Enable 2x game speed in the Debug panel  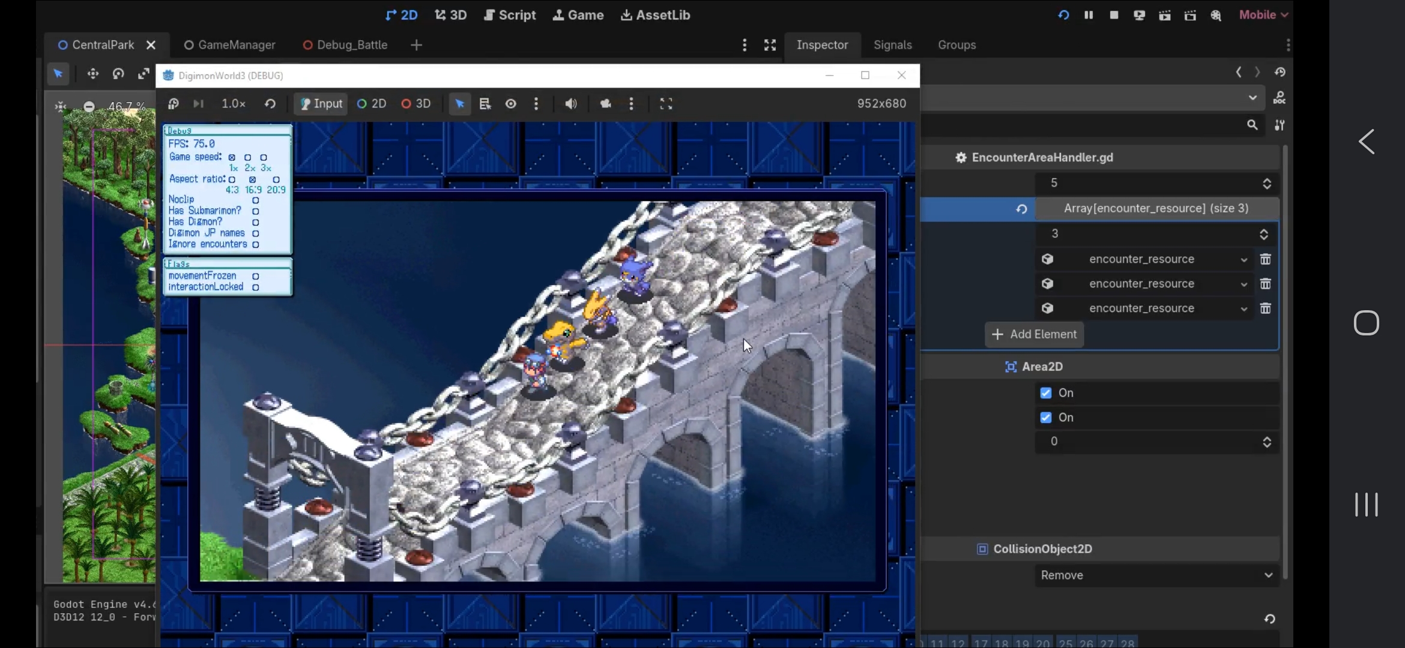pos(247,158)
